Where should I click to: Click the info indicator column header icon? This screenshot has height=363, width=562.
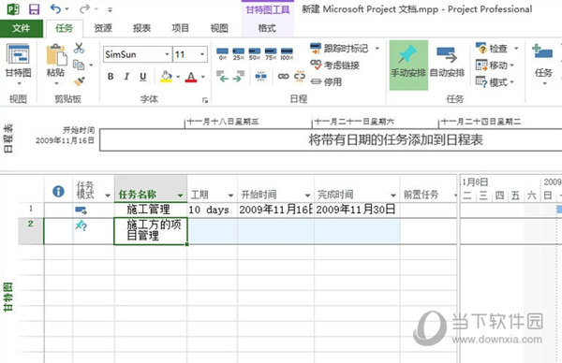(x=58, y=192)
